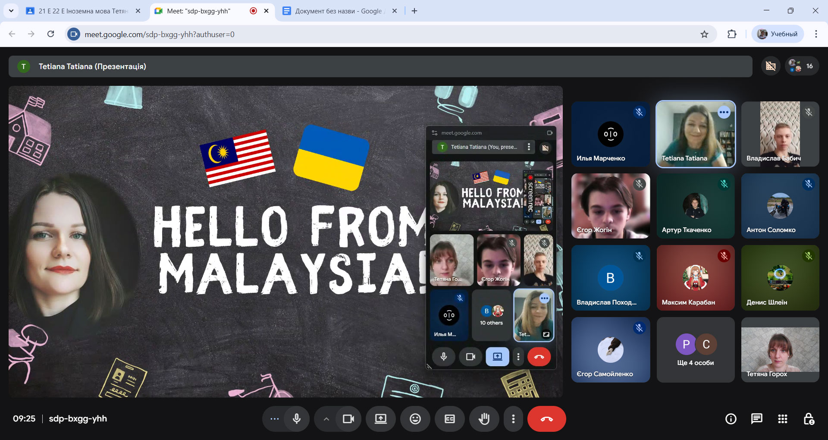Open meeting details info icon
828x440 pixels.
[731, 419]
